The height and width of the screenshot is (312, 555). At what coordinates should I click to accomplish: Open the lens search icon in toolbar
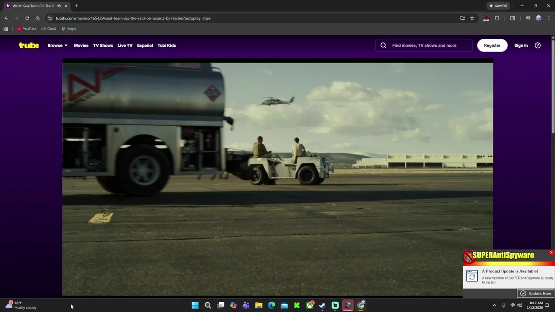point(513,18)
